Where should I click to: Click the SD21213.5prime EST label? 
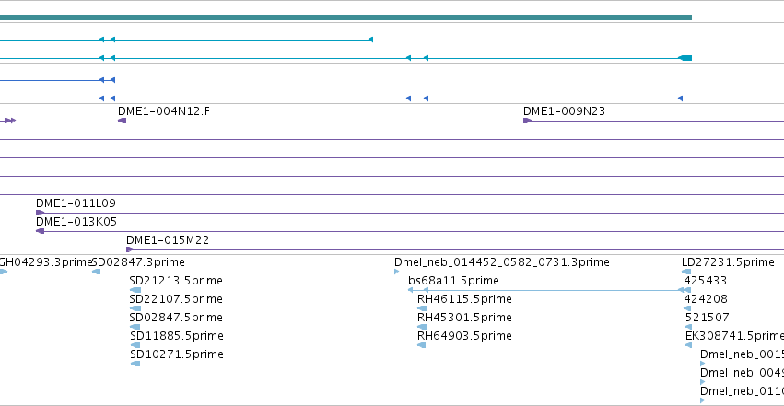176,281
